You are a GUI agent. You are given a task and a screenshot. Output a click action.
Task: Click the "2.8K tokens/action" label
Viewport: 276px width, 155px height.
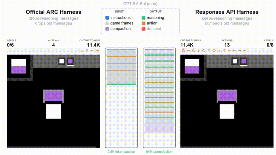point(121,152)
